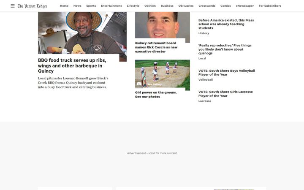Go to Comics page
The width and height of the screenshot is (304, 190).
click(225, 6)
